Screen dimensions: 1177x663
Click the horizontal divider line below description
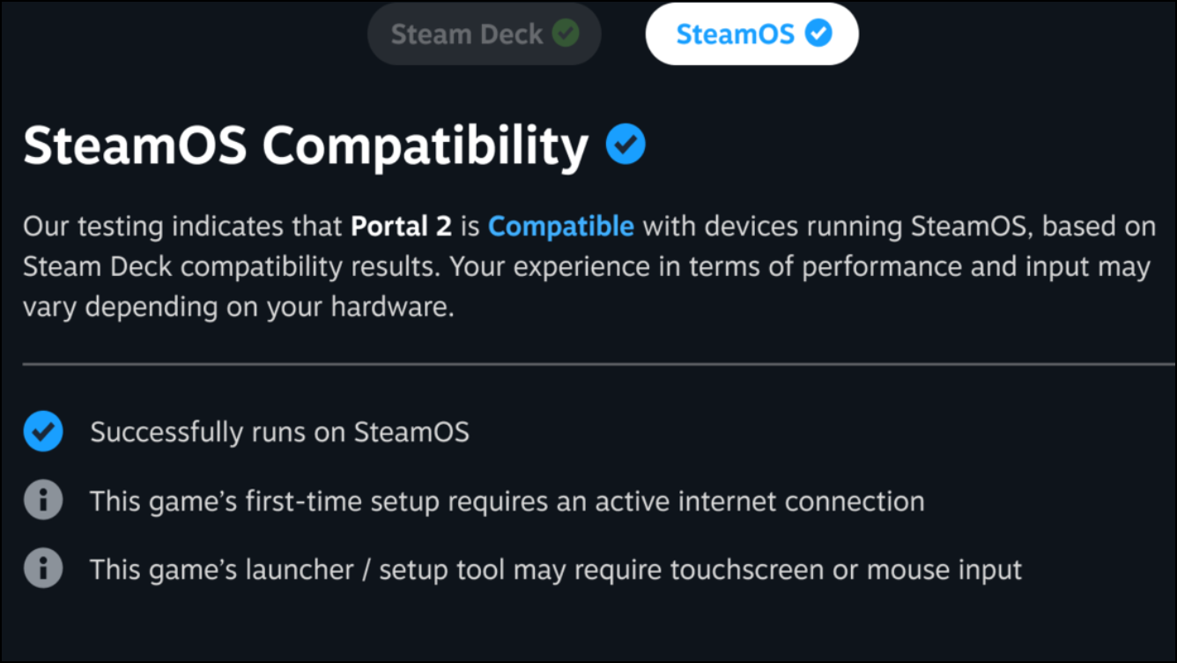pyautogui.click(x=599, y=363)
